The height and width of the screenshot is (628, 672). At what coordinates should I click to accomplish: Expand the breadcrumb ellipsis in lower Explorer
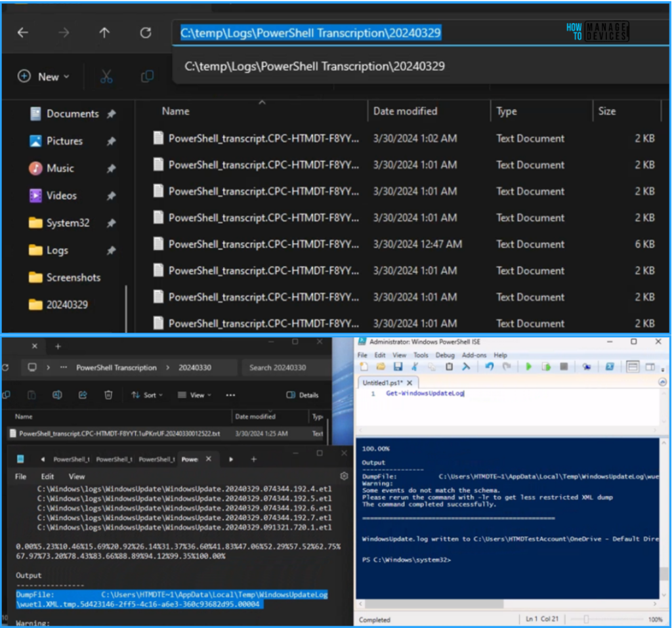pyautogui.click(x=64, y=367)
